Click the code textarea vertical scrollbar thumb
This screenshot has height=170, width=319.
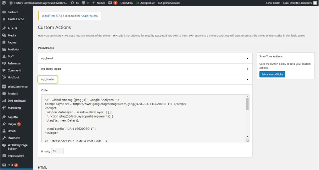click(247, 104)
